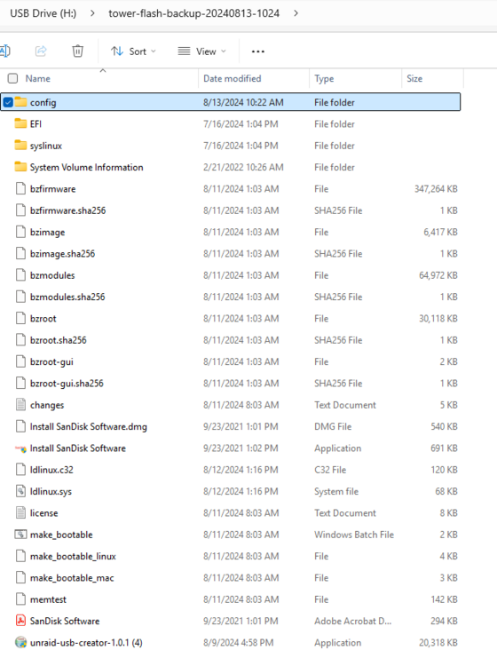Click the bzfirmware.sha256 file icon
Viewport: 497px width, 666px height.
tap(20, 210)
